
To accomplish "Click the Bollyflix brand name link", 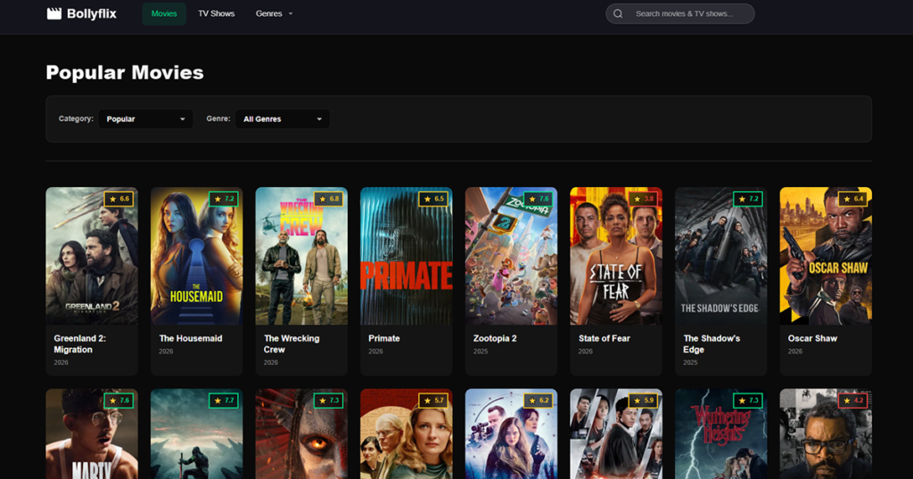I will coord(92,13).
